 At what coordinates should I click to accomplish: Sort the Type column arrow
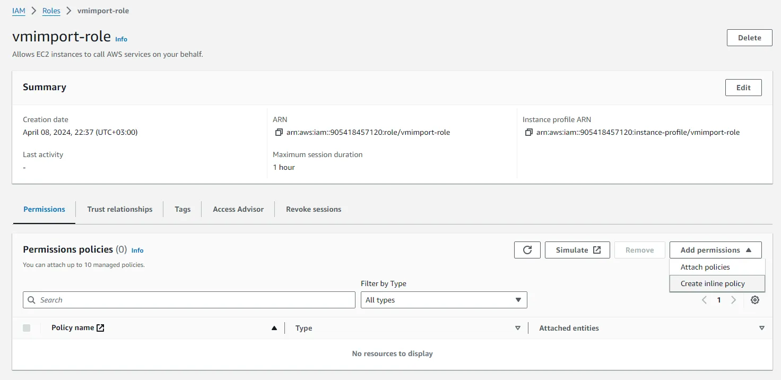click(518, 328)
